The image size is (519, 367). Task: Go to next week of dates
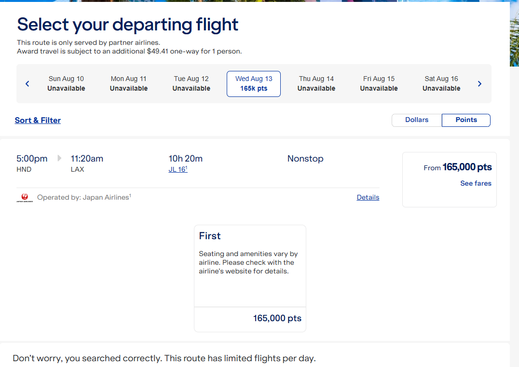[x=479, y=84]
